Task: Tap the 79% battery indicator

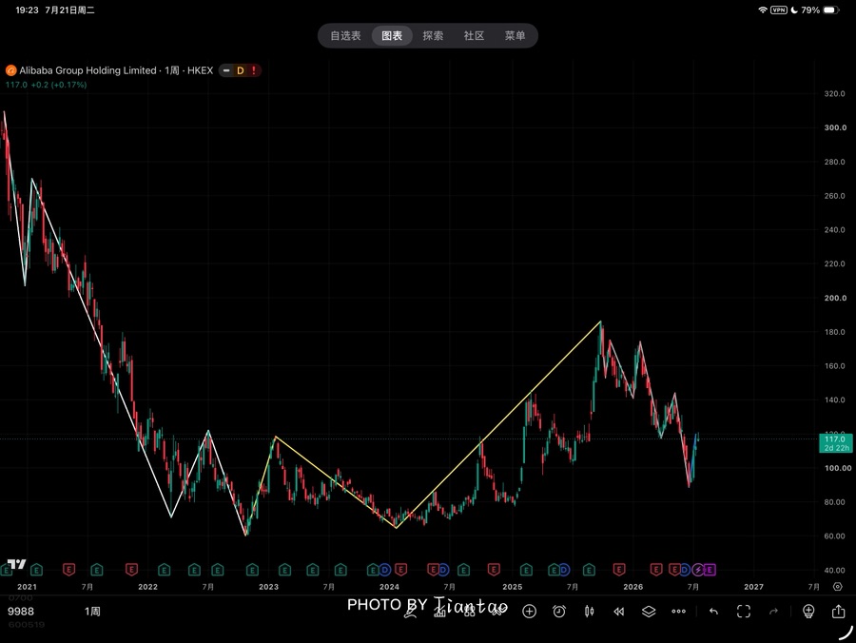Action: [820, 10]
